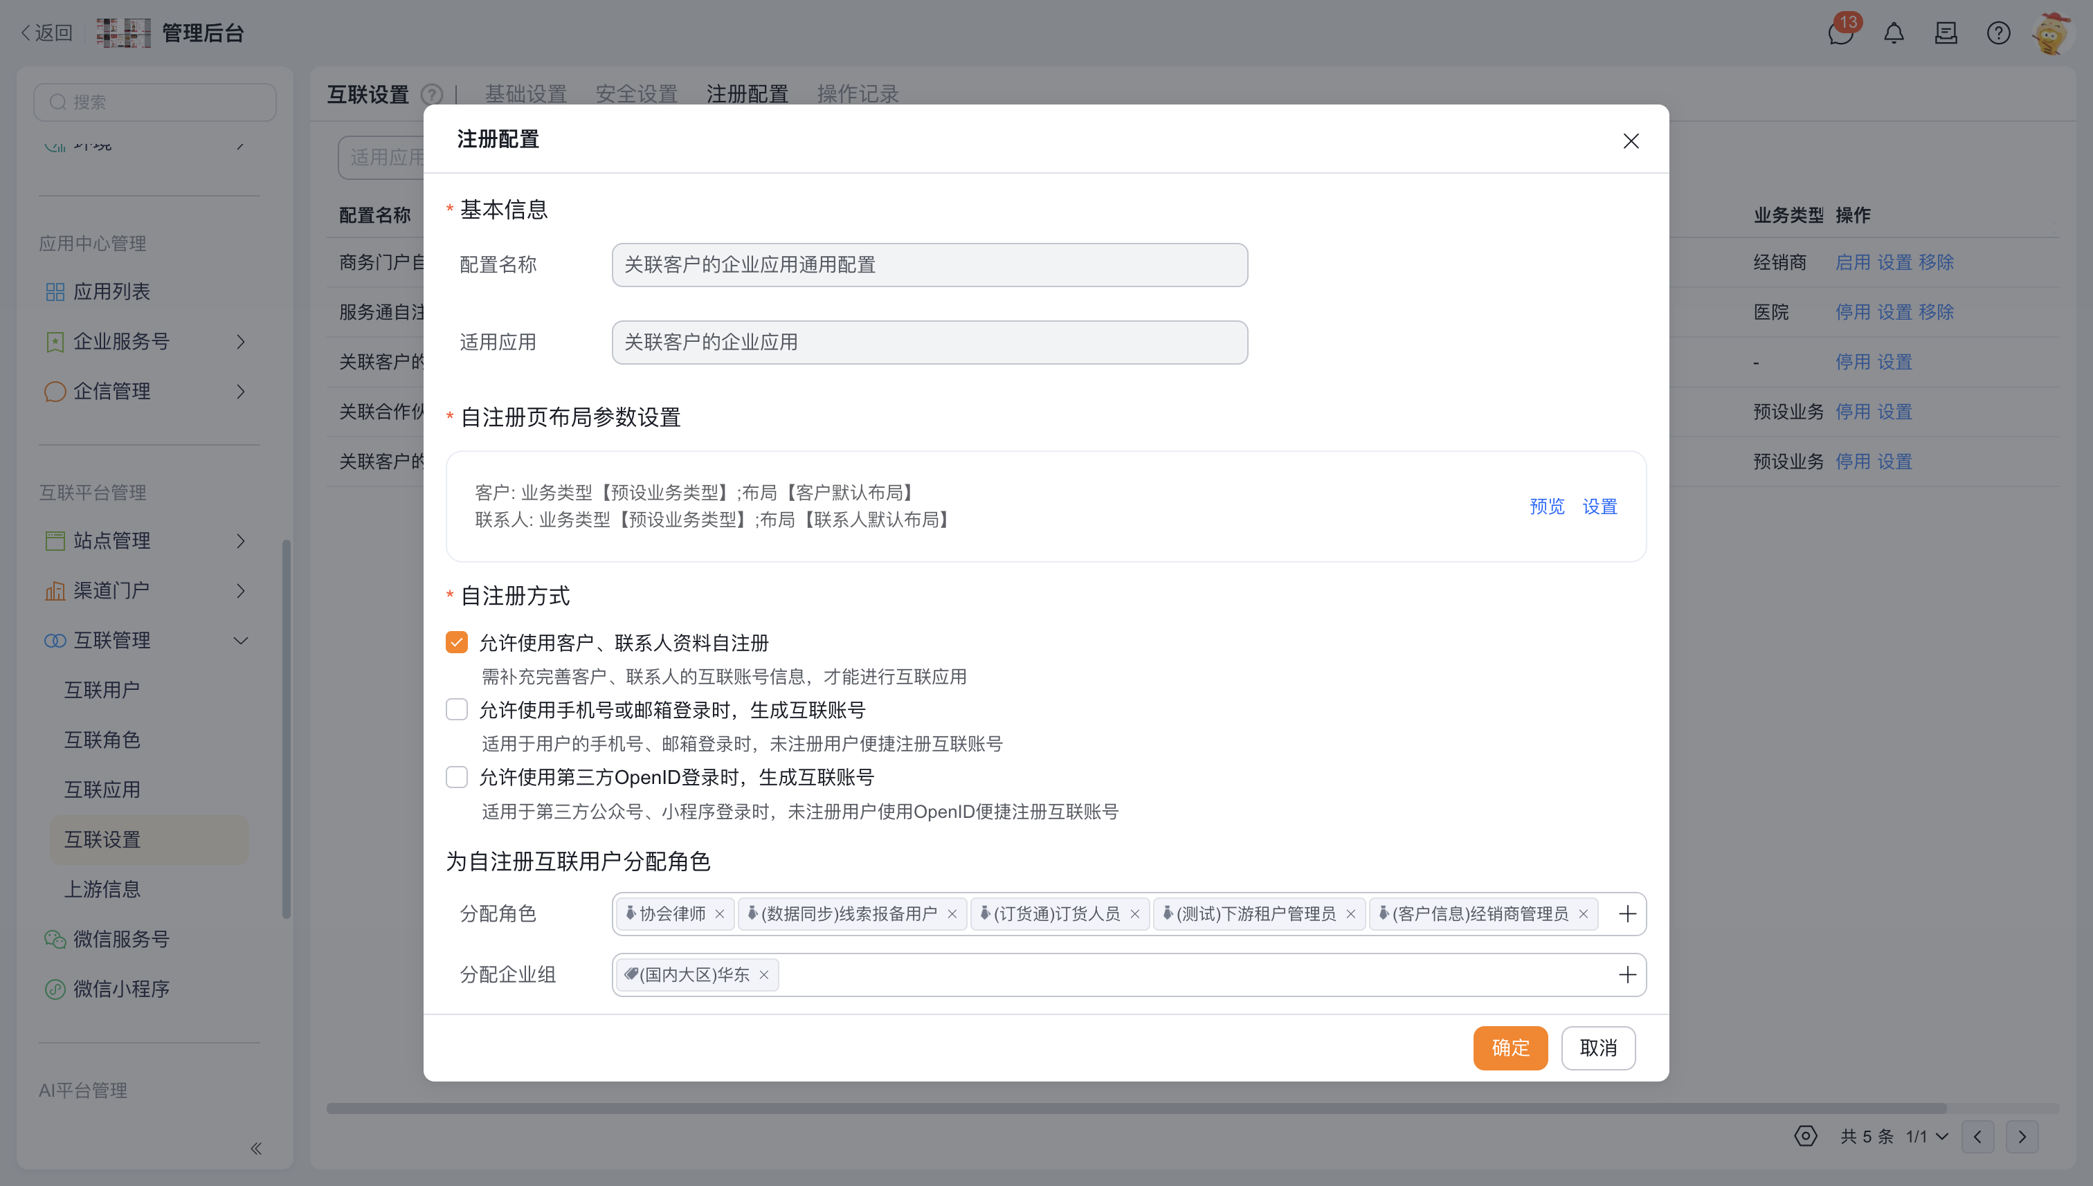Collapse the sidebar with double-arrow icon
The image size is (2093, 1186).
256,1149
